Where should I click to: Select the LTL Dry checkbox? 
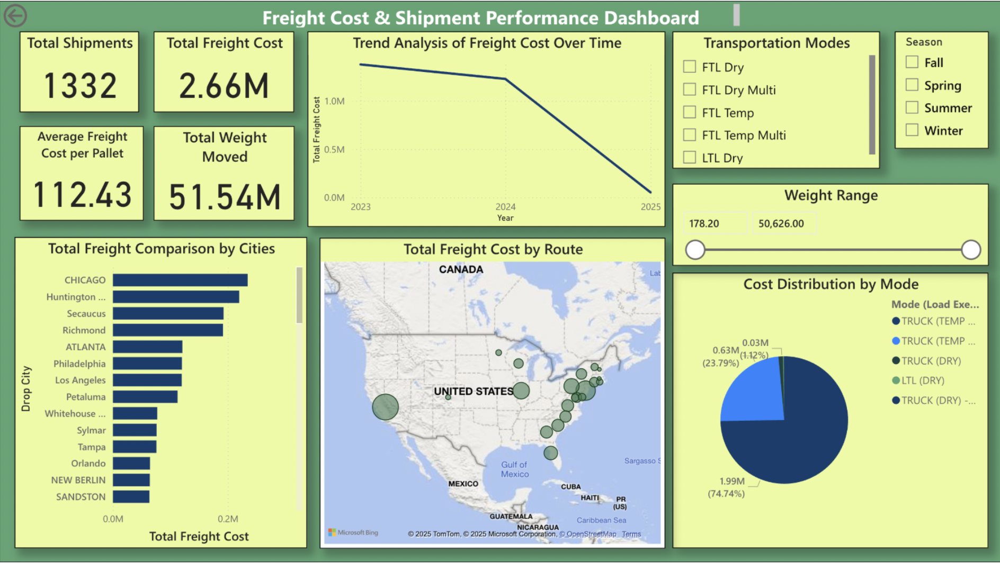pyautogui.click(x=690, y=157)
